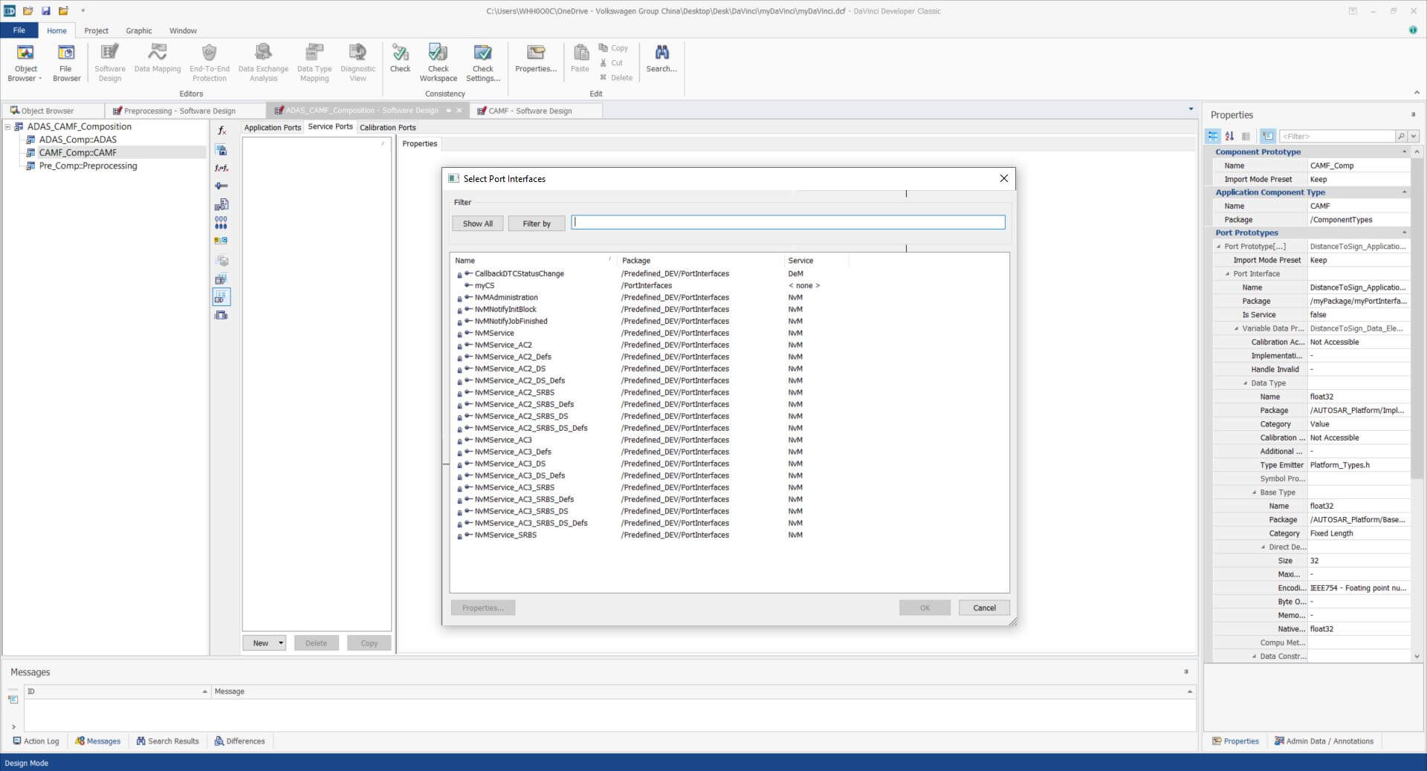The height and width of the screenshot is (771, 1427).
Task: Toggle the pin on Properties panel
Action: click(1413, 115)
